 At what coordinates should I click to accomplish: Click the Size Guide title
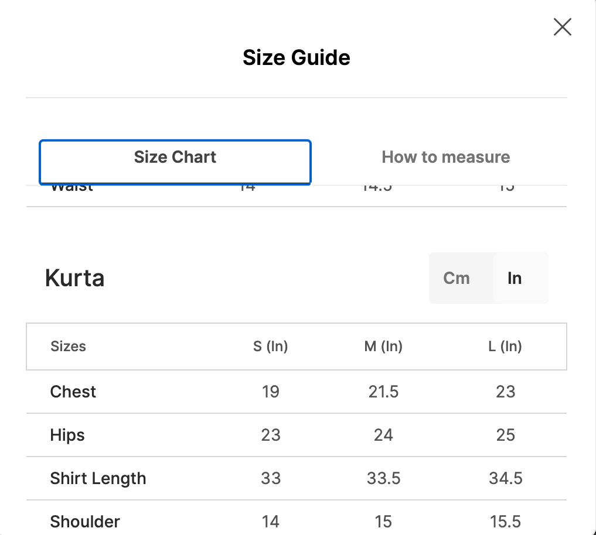click(297, 58)
